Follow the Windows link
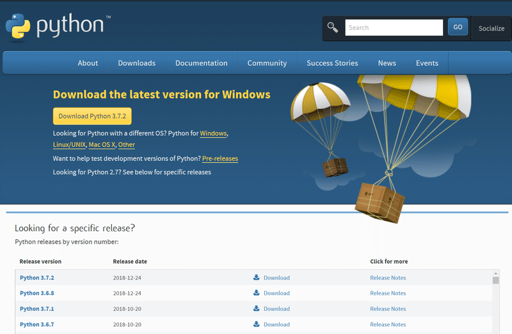This screenshot has width=512, height=334. tap(213, 133)
